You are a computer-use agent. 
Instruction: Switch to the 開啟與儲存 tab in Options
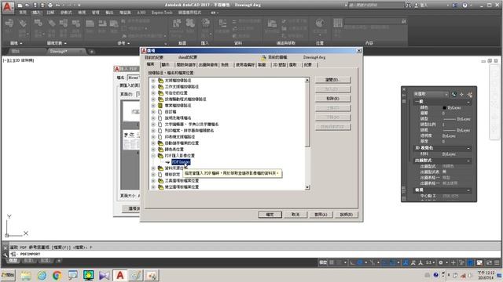pos(186,64)
